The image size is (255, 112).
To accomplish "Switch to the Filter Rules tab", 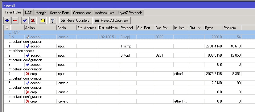I will 13,12.
